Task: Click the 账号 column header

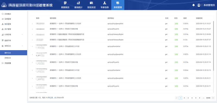Action: pyautogui.click(x=38, y=18)
